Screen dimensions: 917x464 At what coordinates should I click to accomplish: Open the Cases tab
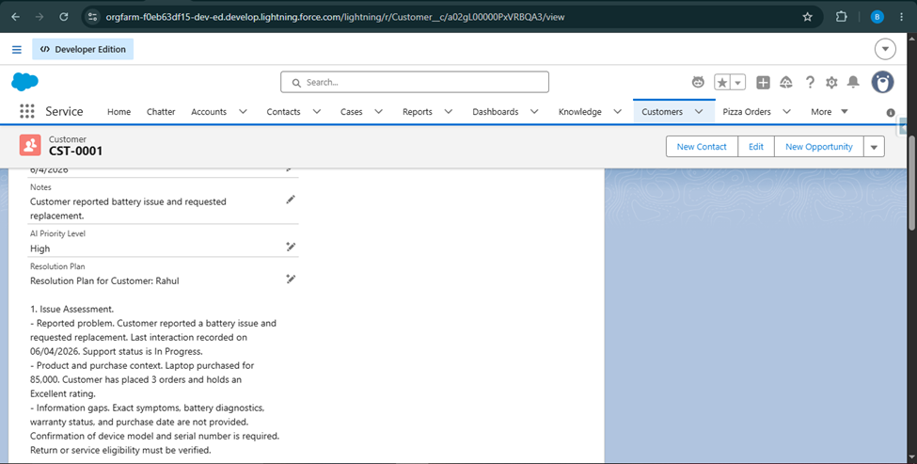pos(352,112)
